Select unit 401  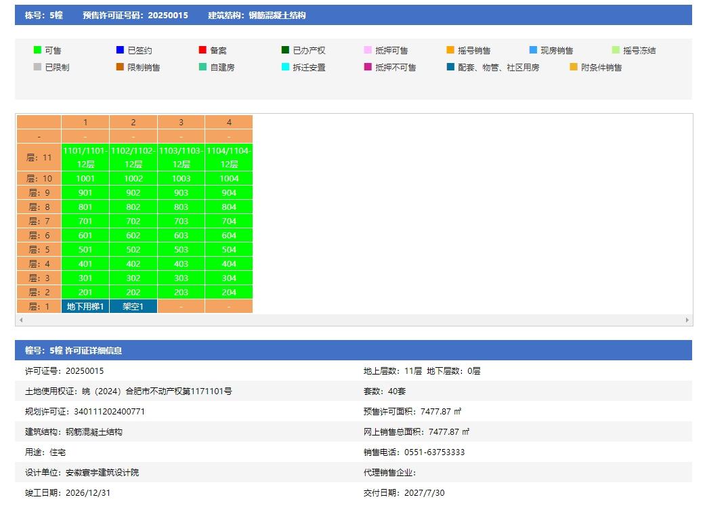85,264
